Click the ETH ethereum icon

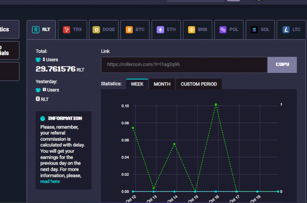point(160,30)
